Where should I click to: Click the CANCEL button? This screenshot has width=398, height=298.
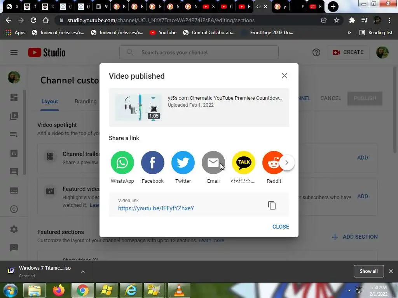(330, 98)
